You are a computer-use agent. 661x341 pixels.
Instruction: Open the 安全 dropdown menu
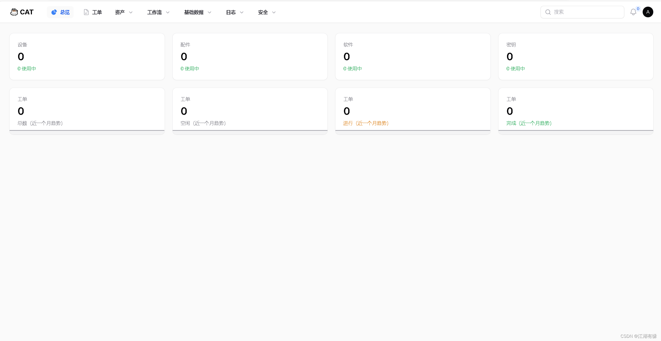click(x=266, y=12)
